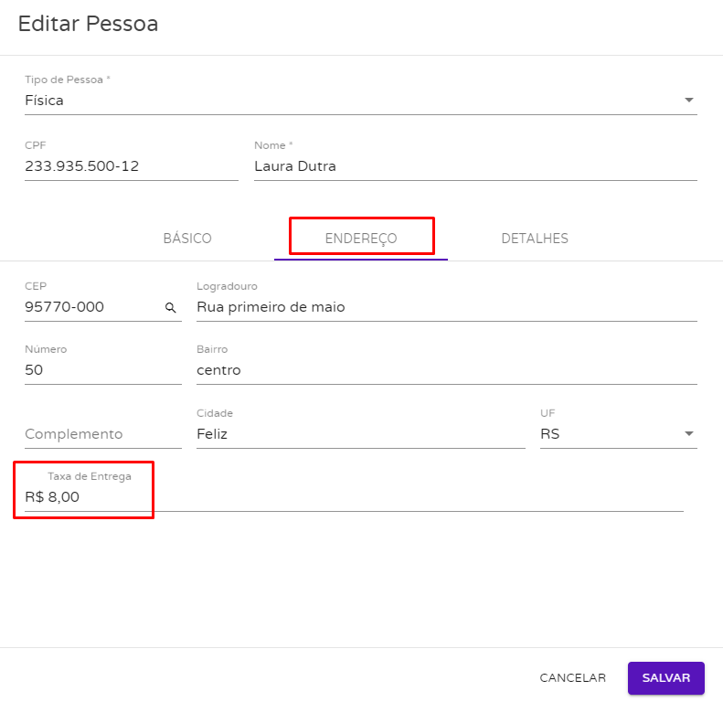This screenshot has width=723, height=702.
Task: Expand the UF state dropdown
Action: 618,433
